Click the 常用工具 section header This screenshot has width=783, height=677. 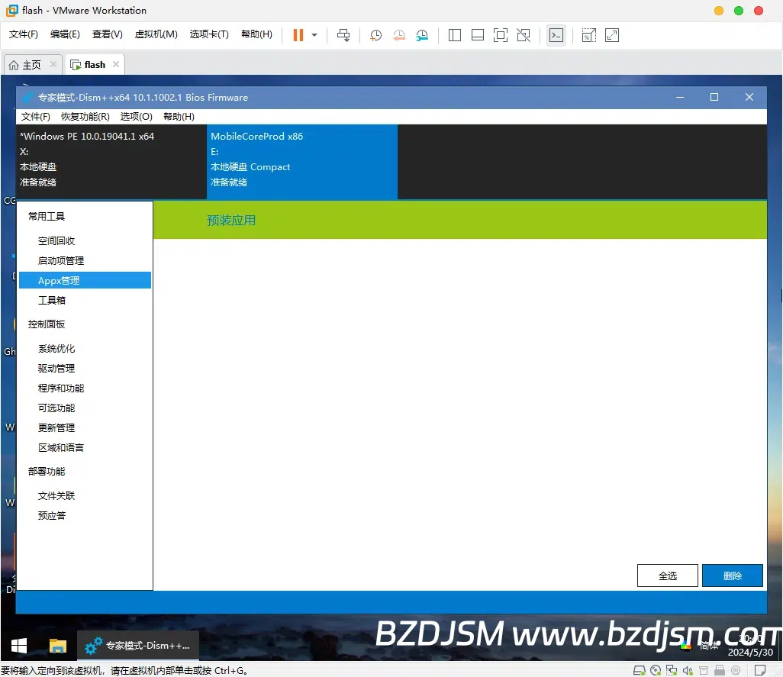[x=47, y=216]
